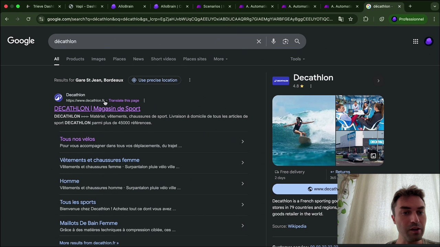Click More results from decathlon.fr

tap(89, 243)
